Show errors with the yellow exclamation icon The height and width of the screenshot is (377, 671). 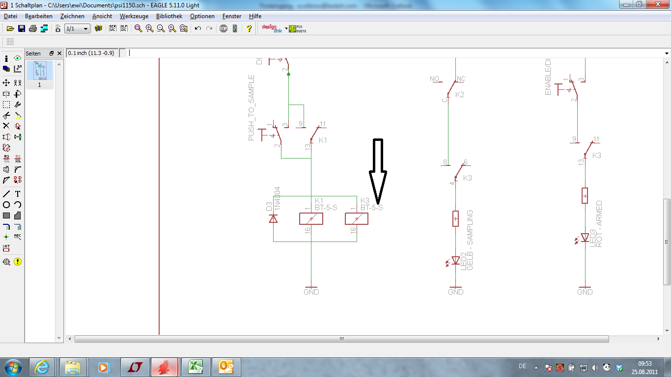pyautogui.click(x=18, y=262)
